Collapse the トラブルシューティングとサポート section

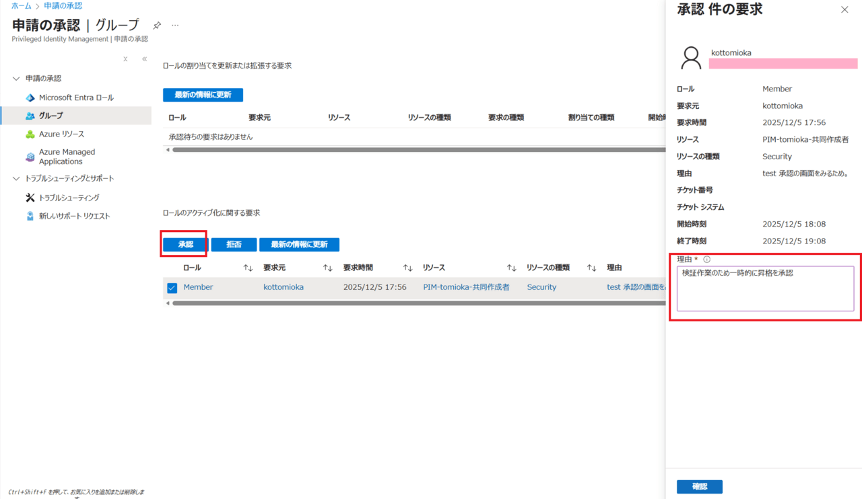pos(16,178)
